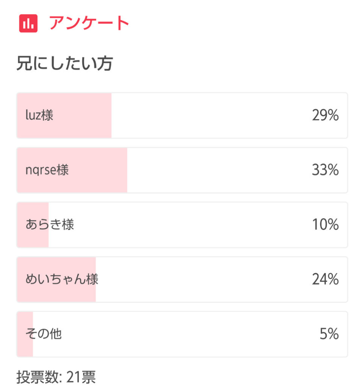Click the 兄にしたい方 poll question
364x387 pixels.
pyautogui.click(x=64, y=64)
